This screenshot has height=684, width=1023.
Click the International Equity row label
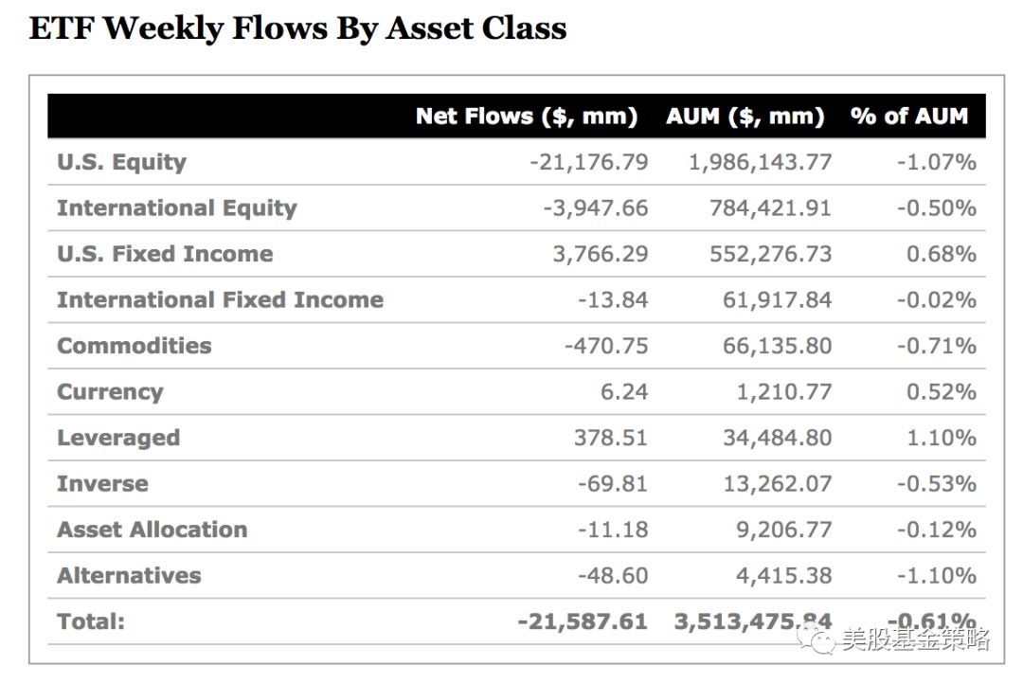[x=176, y=208]
